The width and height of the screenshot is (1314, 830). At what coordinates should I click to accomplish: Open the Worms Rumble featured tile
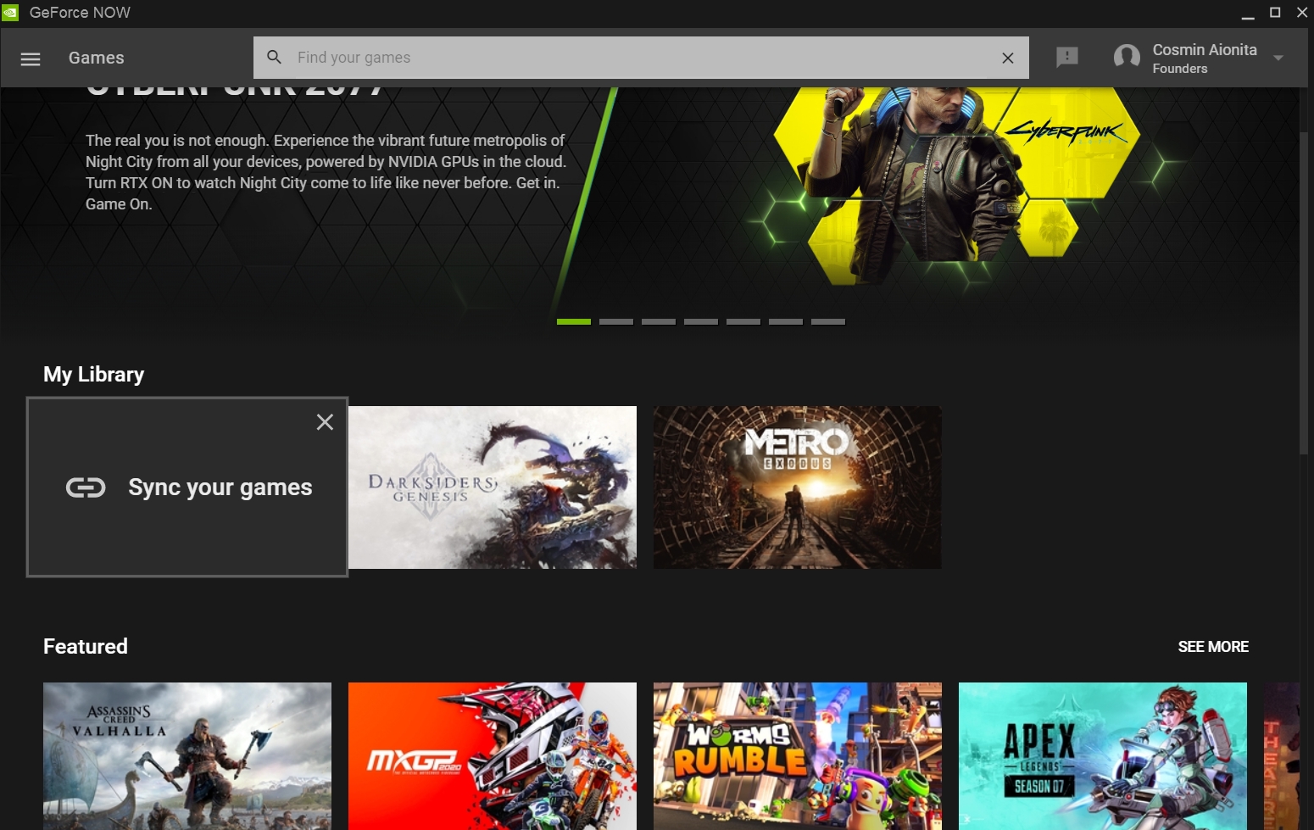point(798,756)
